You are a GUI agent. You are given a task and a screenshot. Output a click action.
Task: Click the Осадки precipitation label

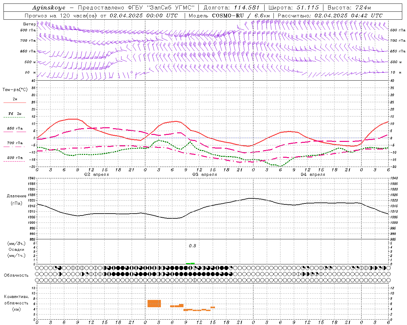point(17,249)
